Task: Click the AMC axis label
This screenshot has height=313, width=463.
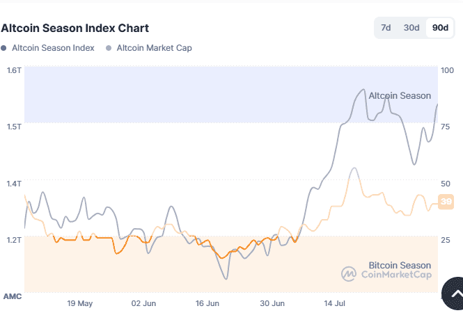Action: (x=13, y=296)
